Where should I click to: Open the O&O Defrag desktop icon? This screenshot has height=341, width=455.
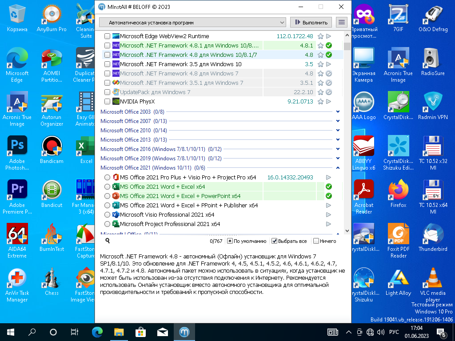coord(433,18)
